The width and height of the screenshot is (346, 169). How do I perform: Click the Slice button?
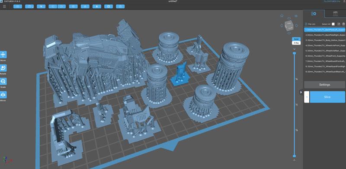(x=327, y=97)
